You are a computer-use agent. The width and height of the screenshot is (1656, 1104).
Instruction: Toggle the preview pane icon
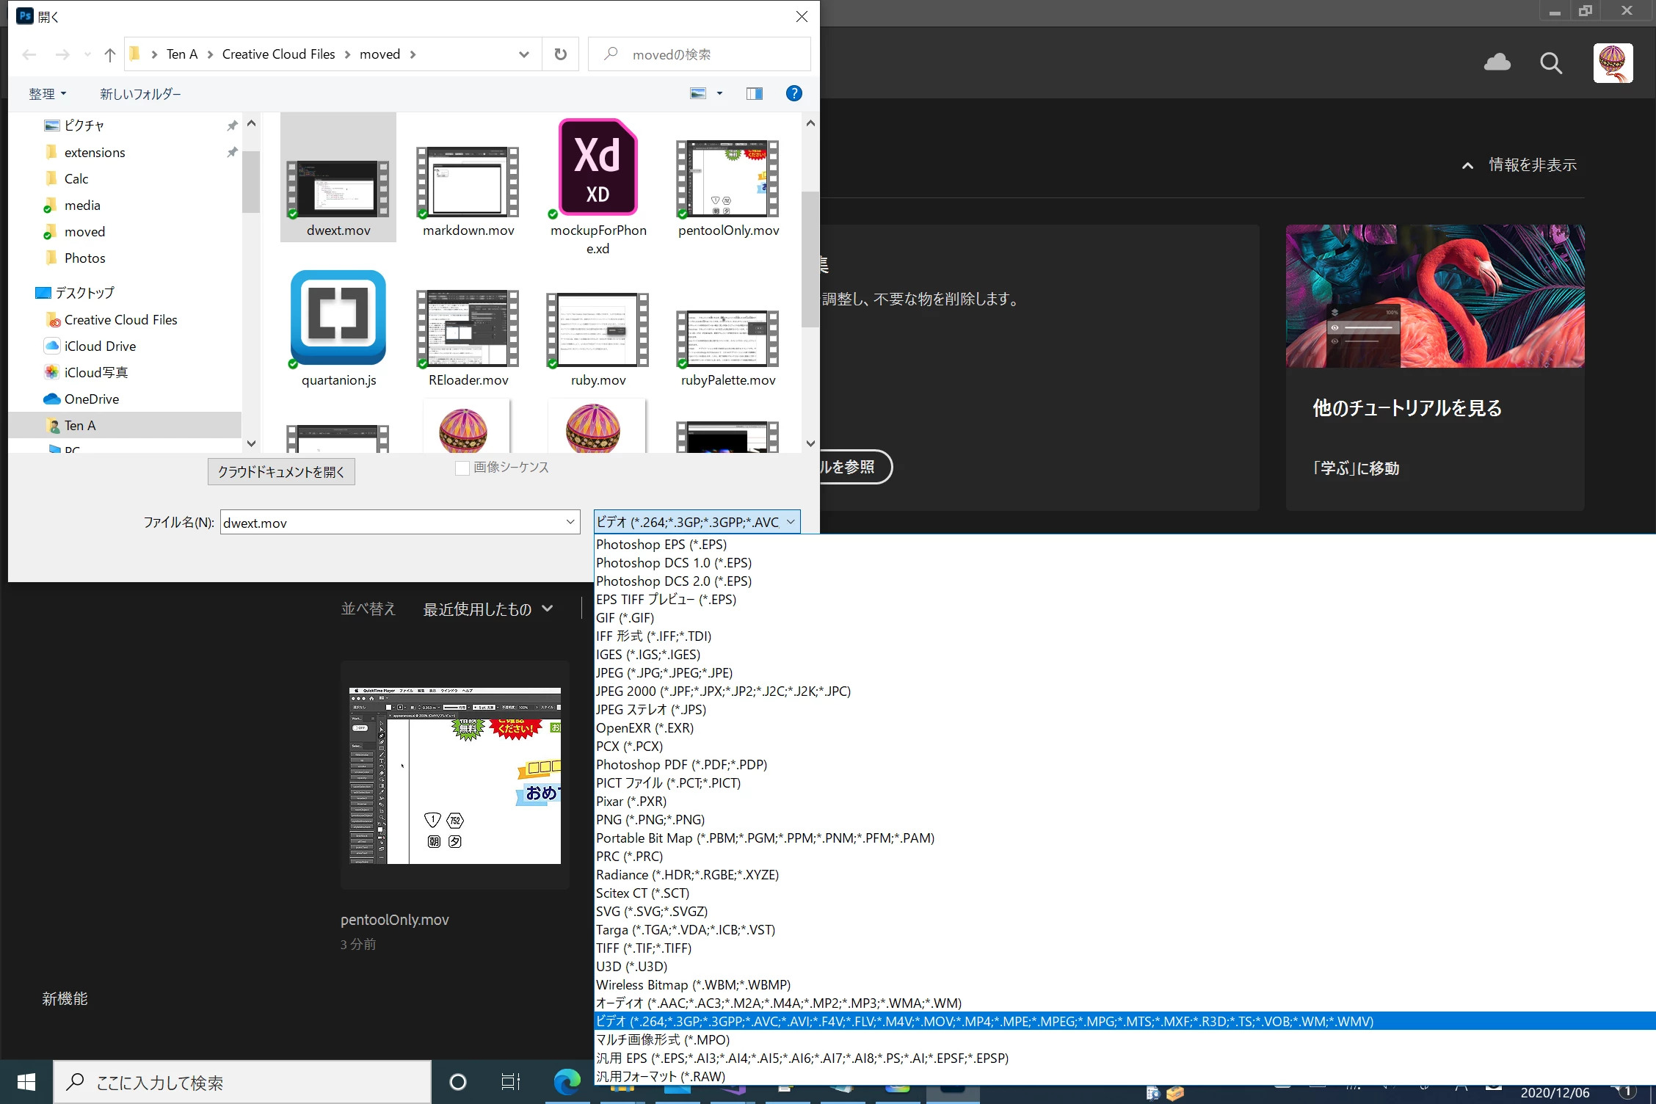tap(754, 93)
